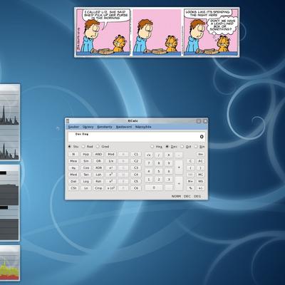The height and width of the screenshot is (285, 285).
Task: Open the KCalc window menu icon in title bar
Action: [68, 121]
